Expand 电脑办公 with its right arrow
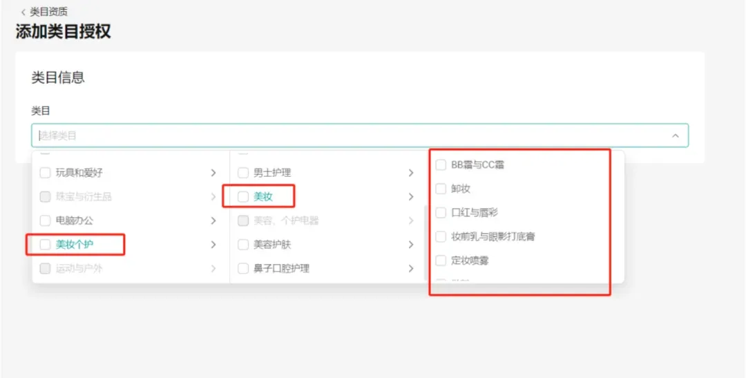The image size is (746, 378). click(213, 220)
